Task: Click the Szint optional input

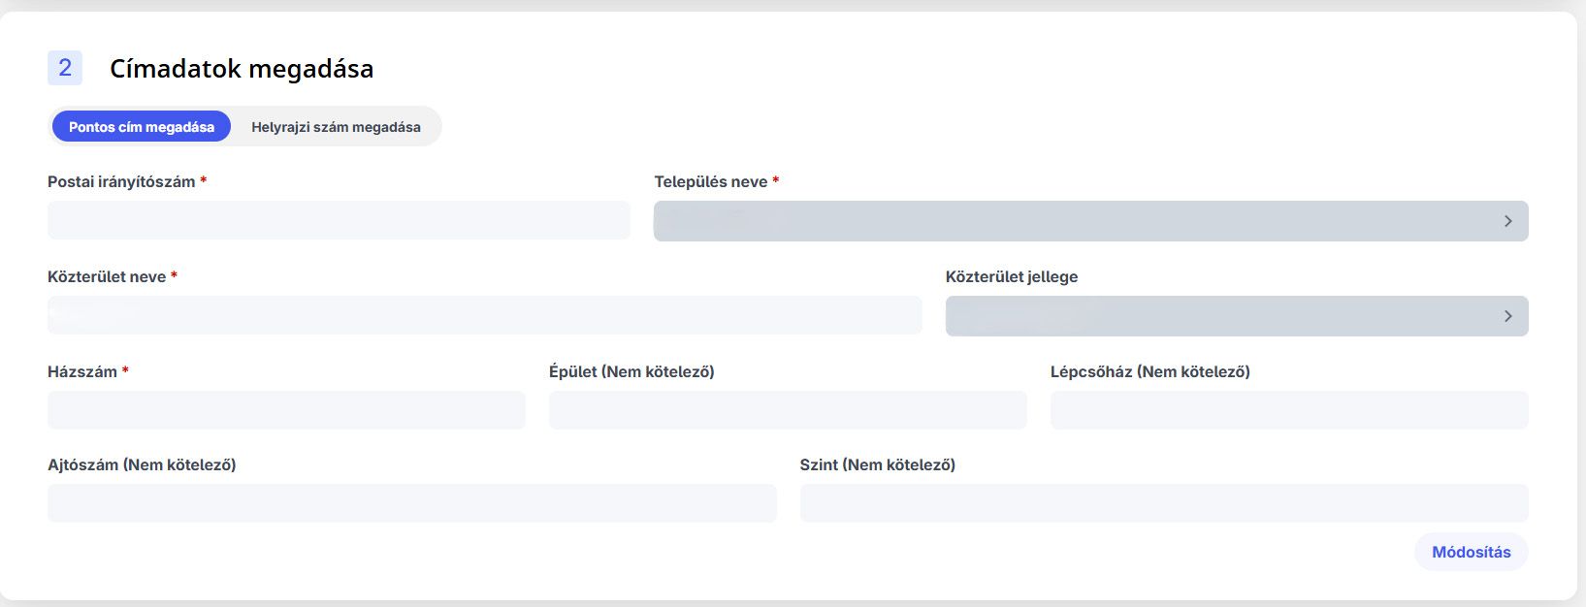Action: 1164,503
